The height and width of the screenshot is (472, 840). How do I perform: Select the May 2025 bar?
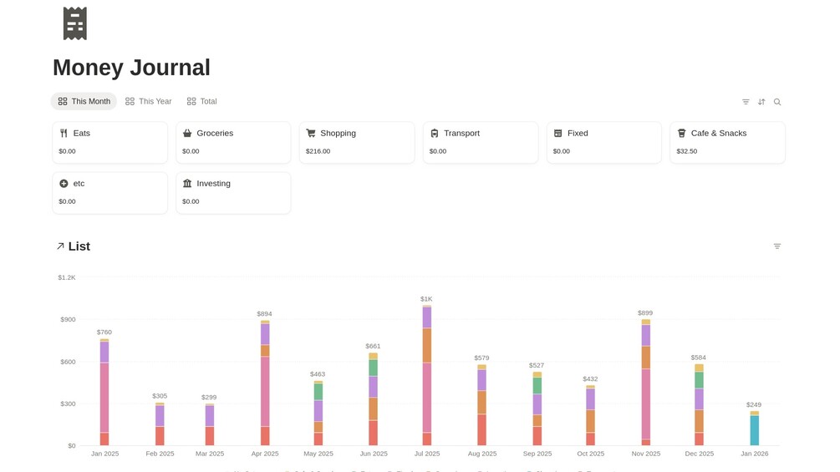pos(318,414)
